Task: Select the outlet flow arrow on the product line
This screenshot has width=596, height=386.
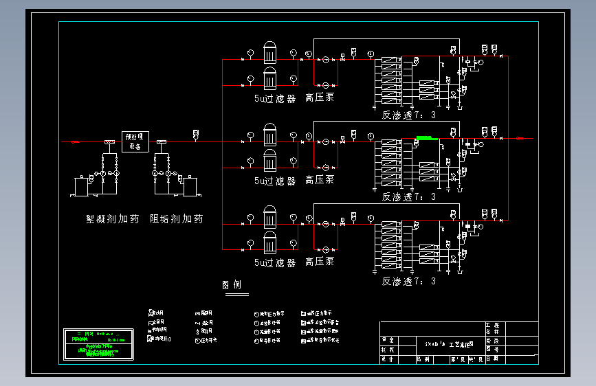Action: (x=520, y=138)
